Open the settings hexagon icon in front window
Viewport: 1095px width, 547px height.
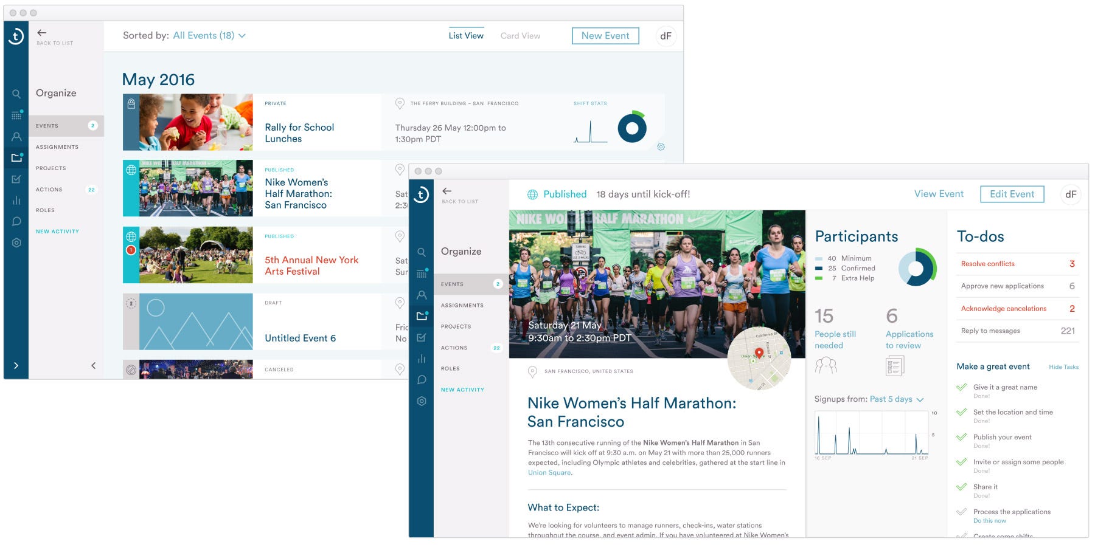coord(422,401)
